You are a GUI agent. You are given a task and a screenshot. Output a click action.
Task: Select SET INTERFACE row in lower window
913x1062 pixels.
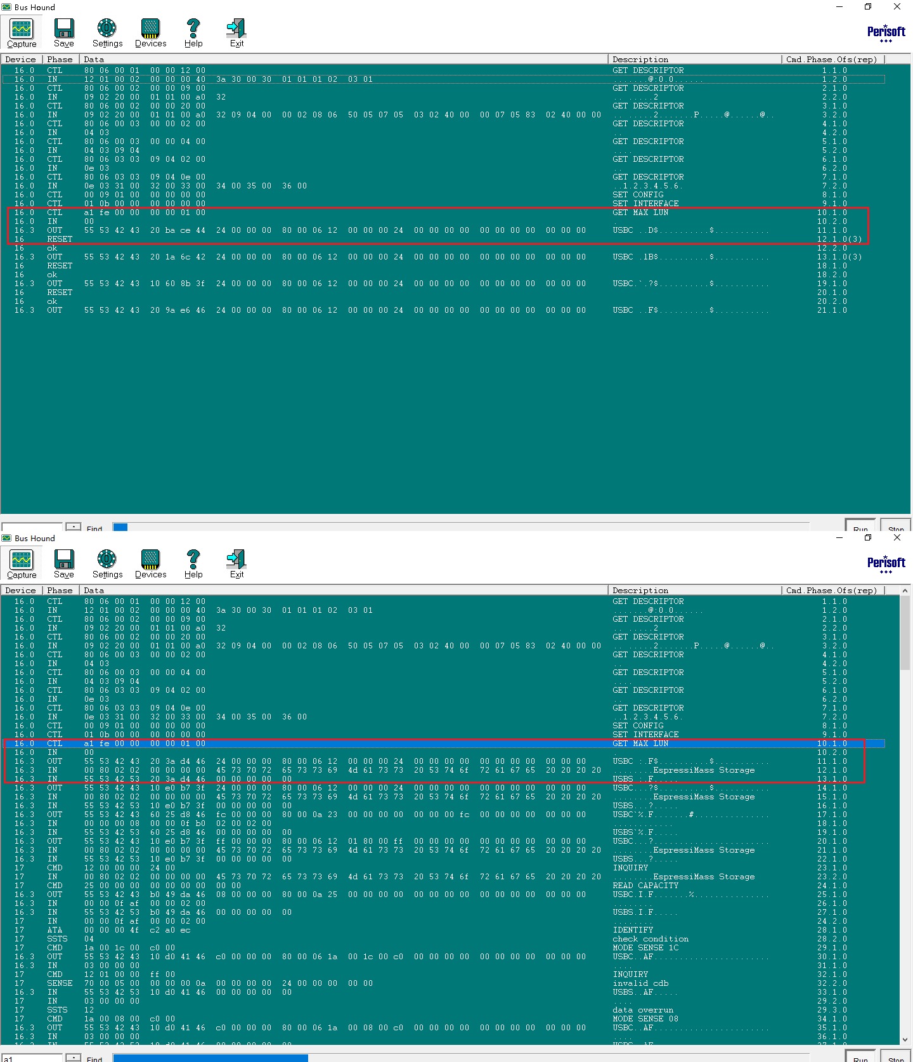(x=443, y=735)
